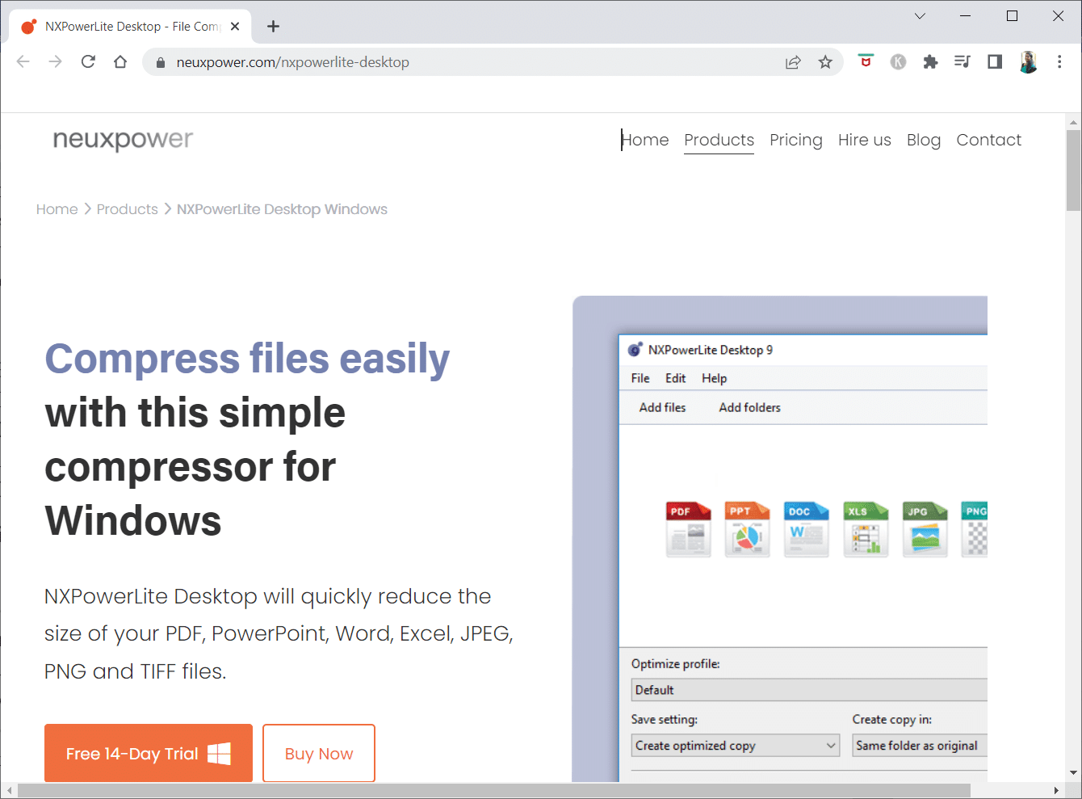
Task: Click the Buy Now button
Action: (319, 753)
